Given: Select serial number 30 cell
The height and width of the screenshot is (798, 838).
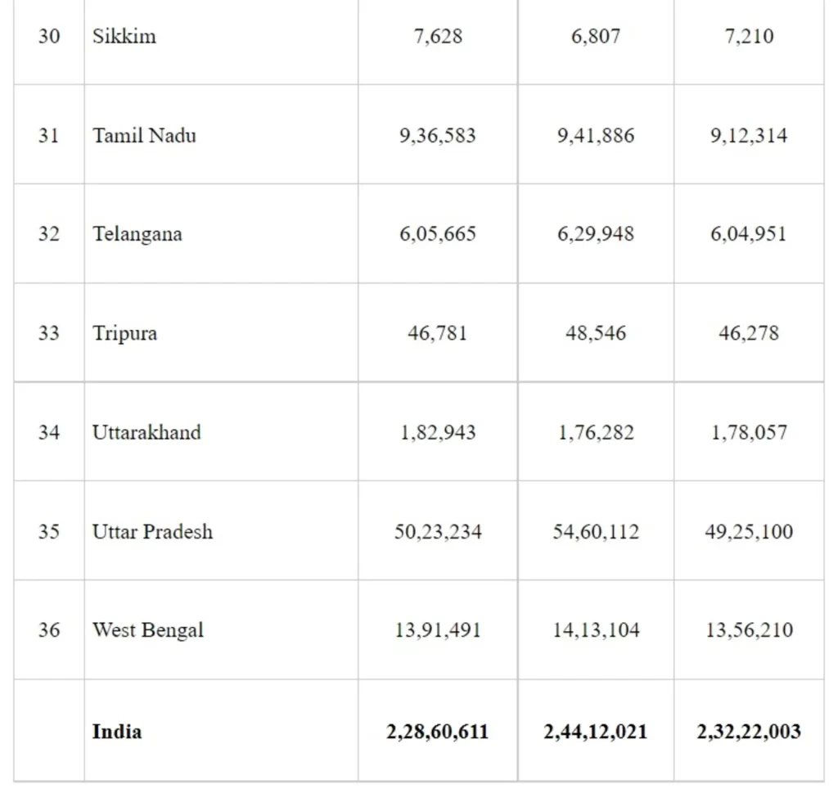Looking at the screenshot, I should coord(48,36).
